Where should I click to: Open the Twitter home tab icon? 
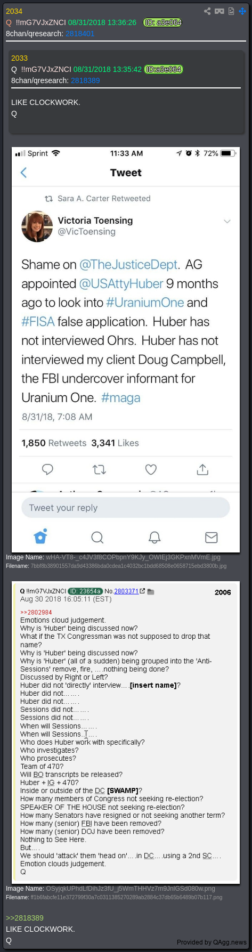[x=40, y=536]
